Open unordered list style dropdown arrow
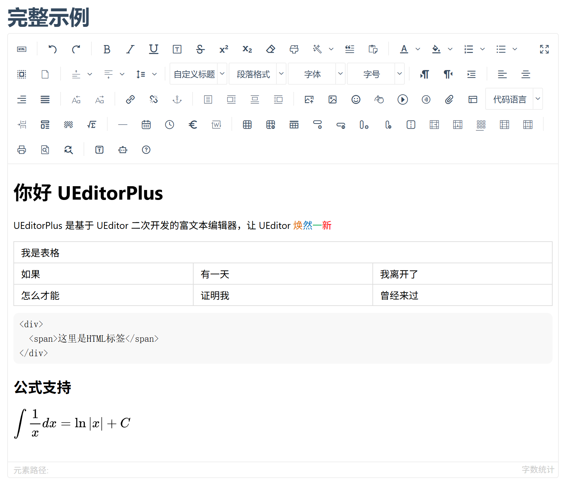This screenshot has width=565, height=487. tap(515, 49)
